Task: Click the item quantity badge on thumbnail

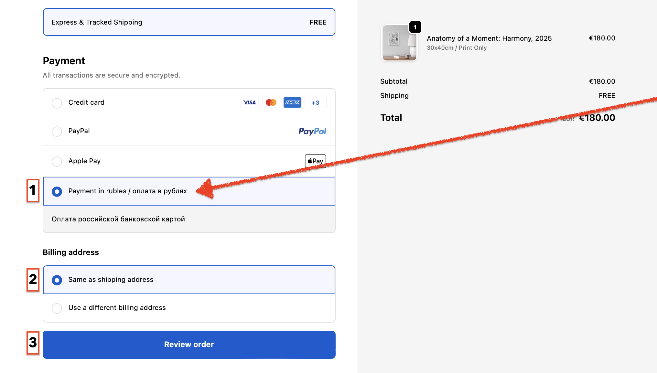Action: coord(415,27)
